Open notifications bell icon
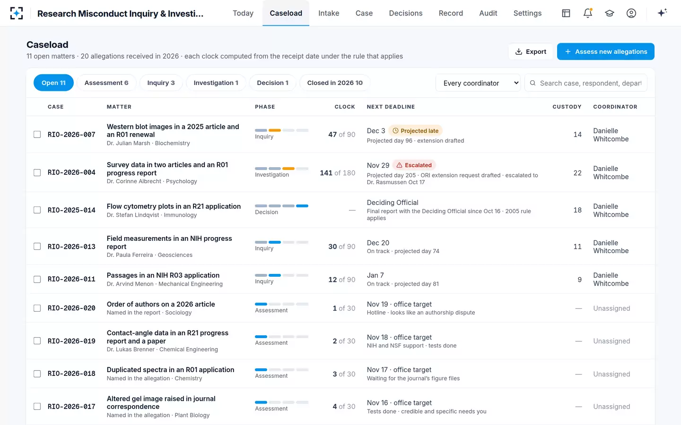 588,13
